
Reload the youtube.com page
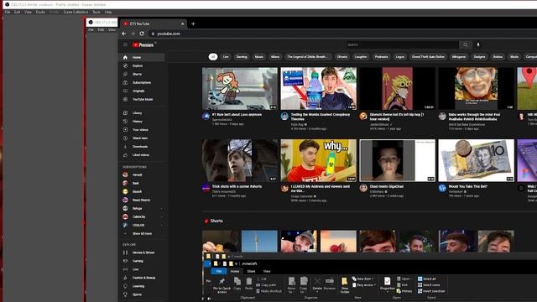click(x=142, y=34)
